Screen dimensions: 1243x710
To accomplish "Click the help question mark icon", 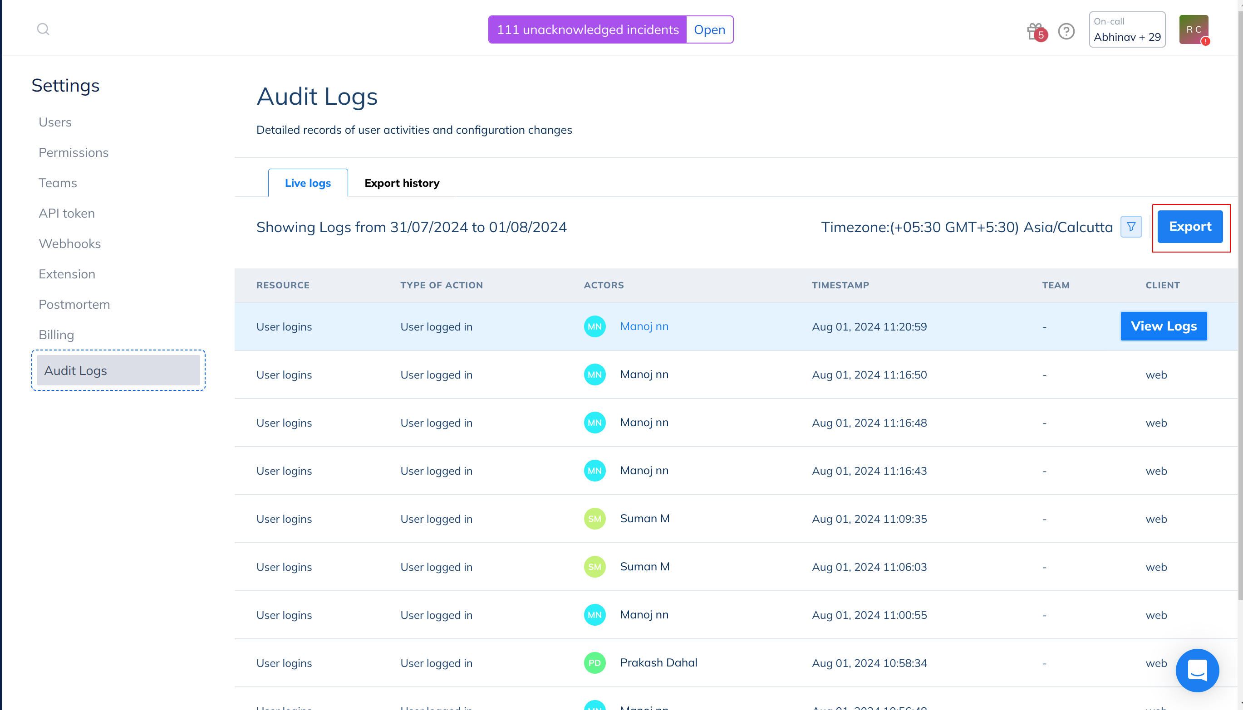I will tap(1066, 31).
